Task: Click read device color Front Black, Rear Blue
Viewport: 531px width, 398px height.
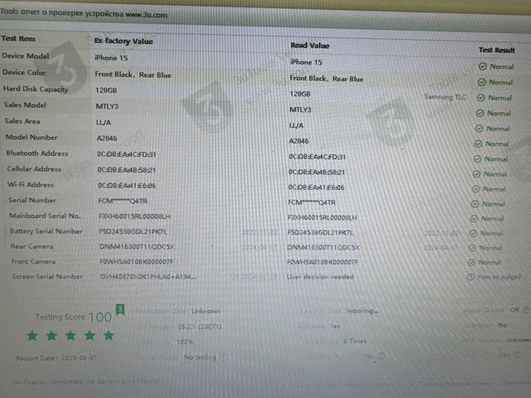Action: click(x=326, y=79)
